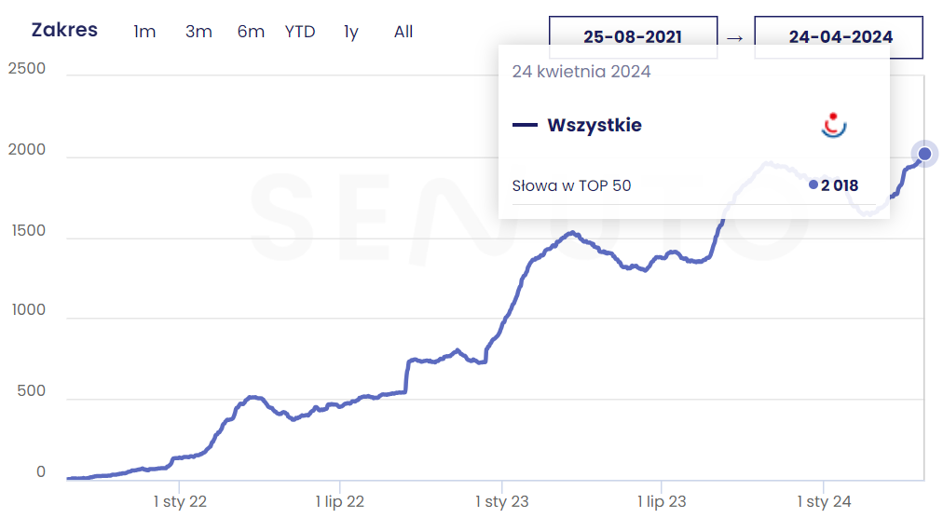Viewport: 943px width, 518px height.
Task: Click the domain logo in tooltip
Action: (834, 125)
